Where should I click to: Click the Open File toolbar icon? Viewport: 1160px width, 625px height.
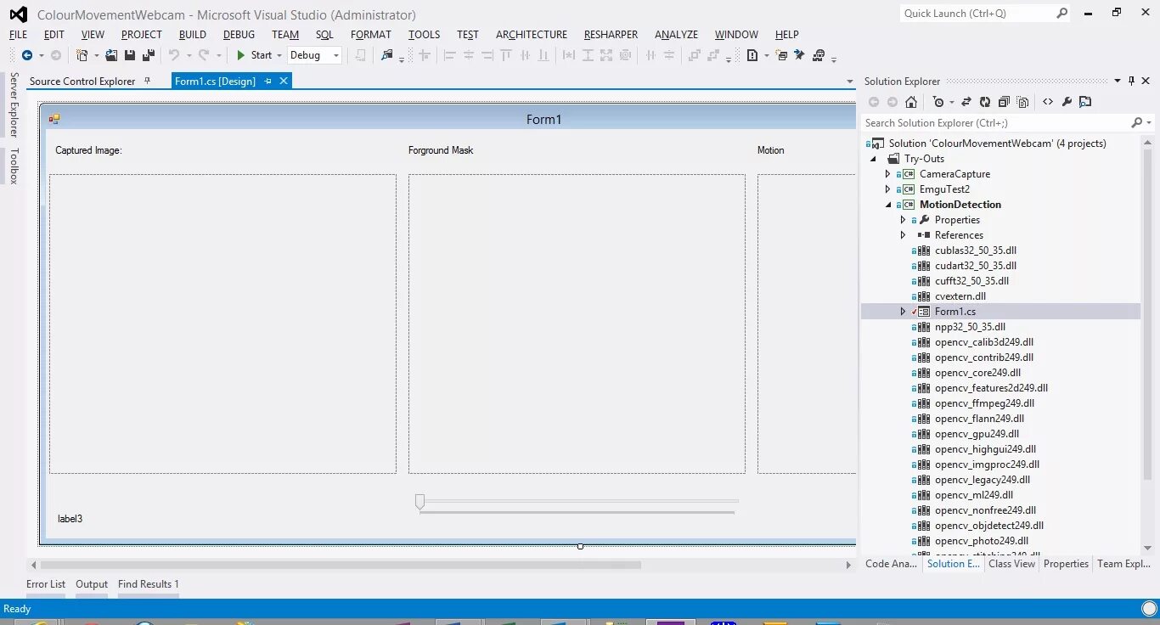[111, 55]
